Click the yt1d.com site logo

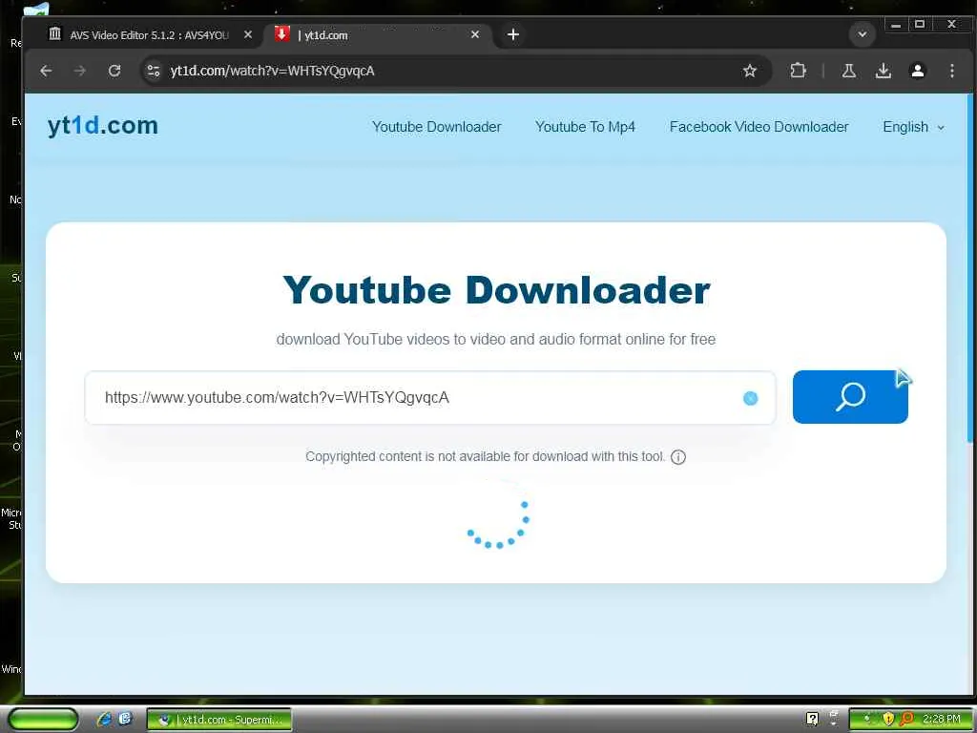point(103,125)
